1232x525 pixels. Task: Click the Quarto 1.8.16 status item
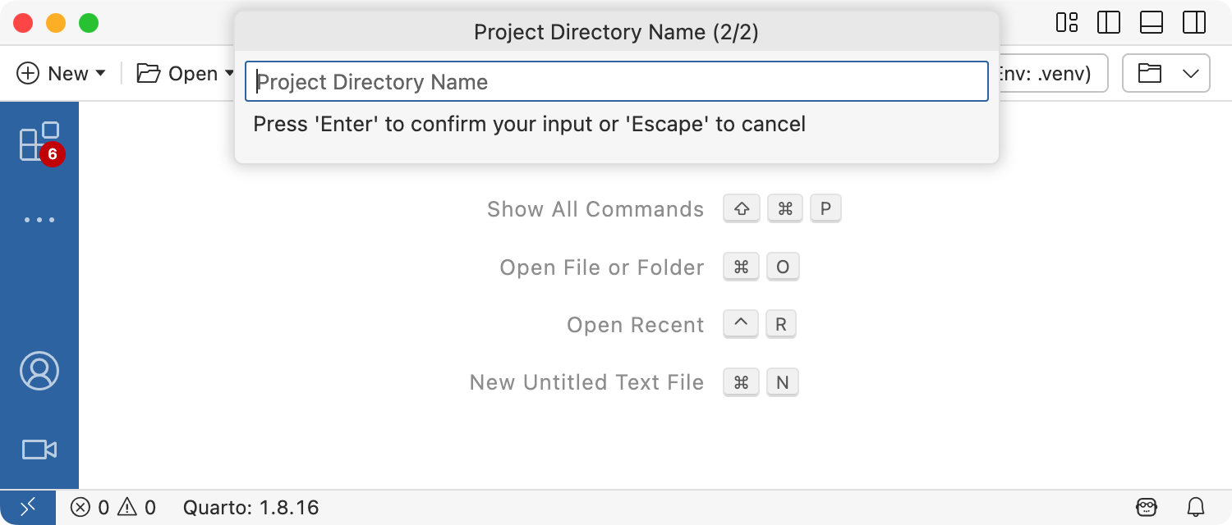point(251,507)
